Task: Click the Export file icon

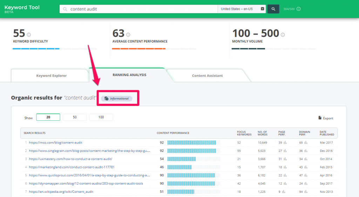Action: (320, 118)
